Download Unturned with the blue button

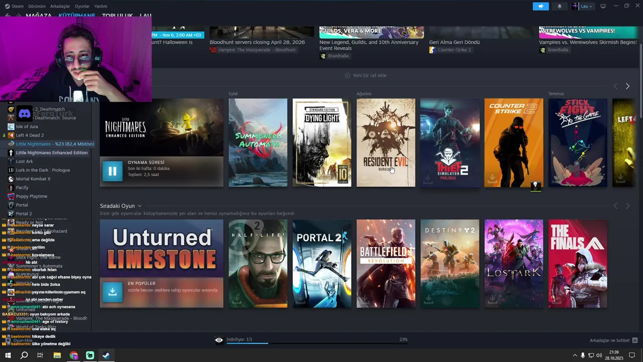point(113,292)
